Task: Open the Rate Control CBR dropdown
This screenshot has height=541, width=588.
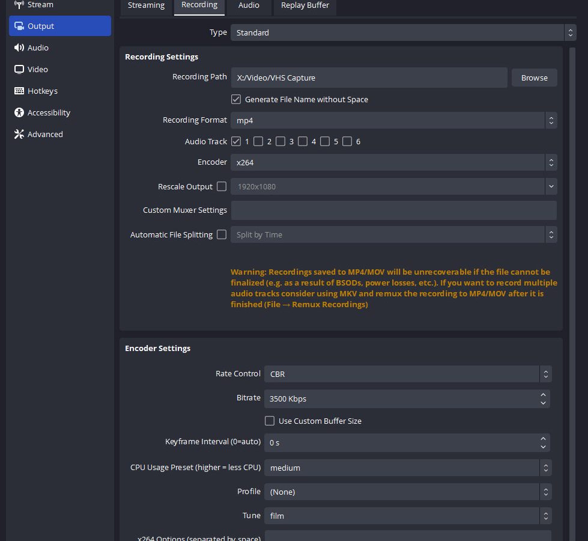Action: (407, 374)
